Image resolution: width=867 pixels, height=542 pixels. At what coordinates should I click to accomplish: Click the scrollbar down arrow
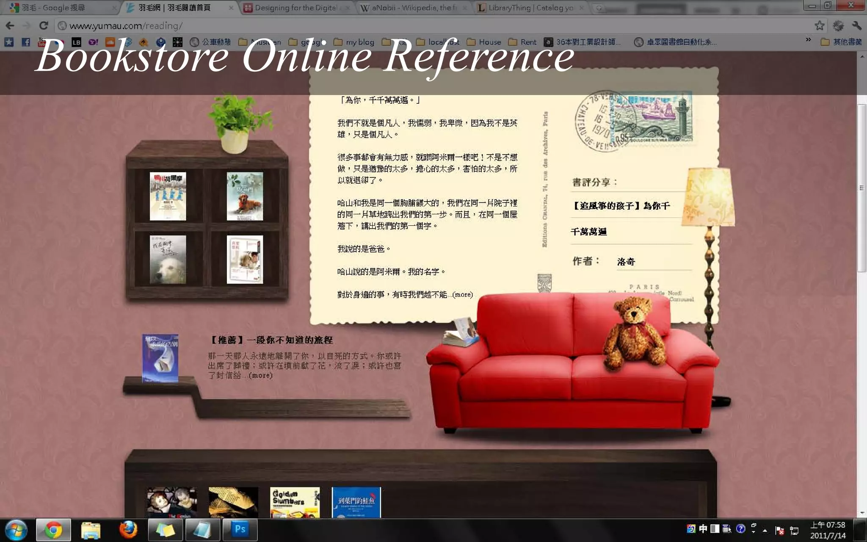[862, 513]
